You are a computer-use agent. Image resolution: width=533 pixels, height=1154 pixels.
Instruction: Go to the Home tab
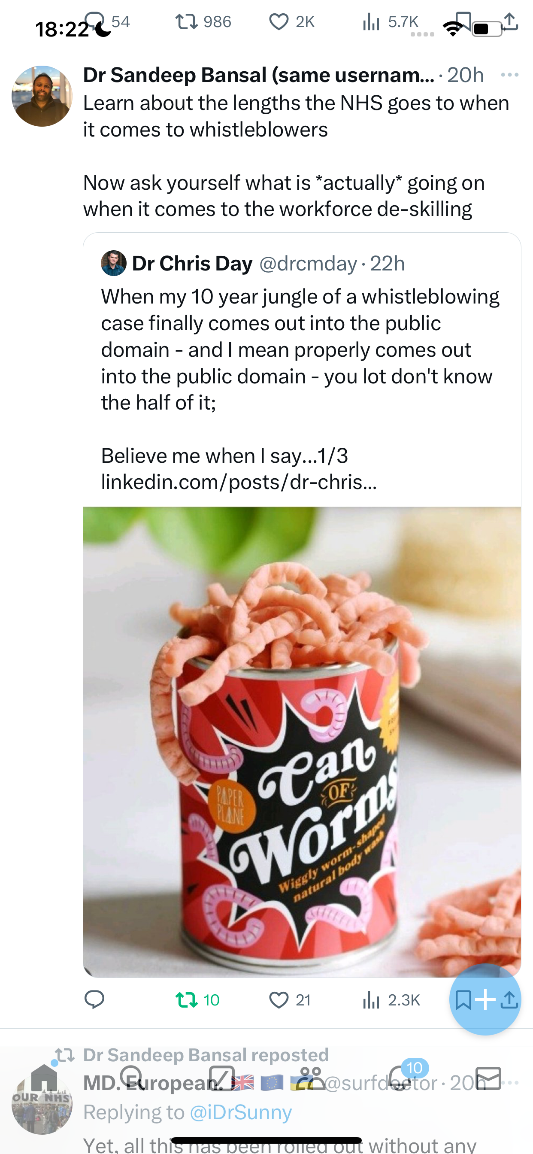click(x=44, y=1078)
